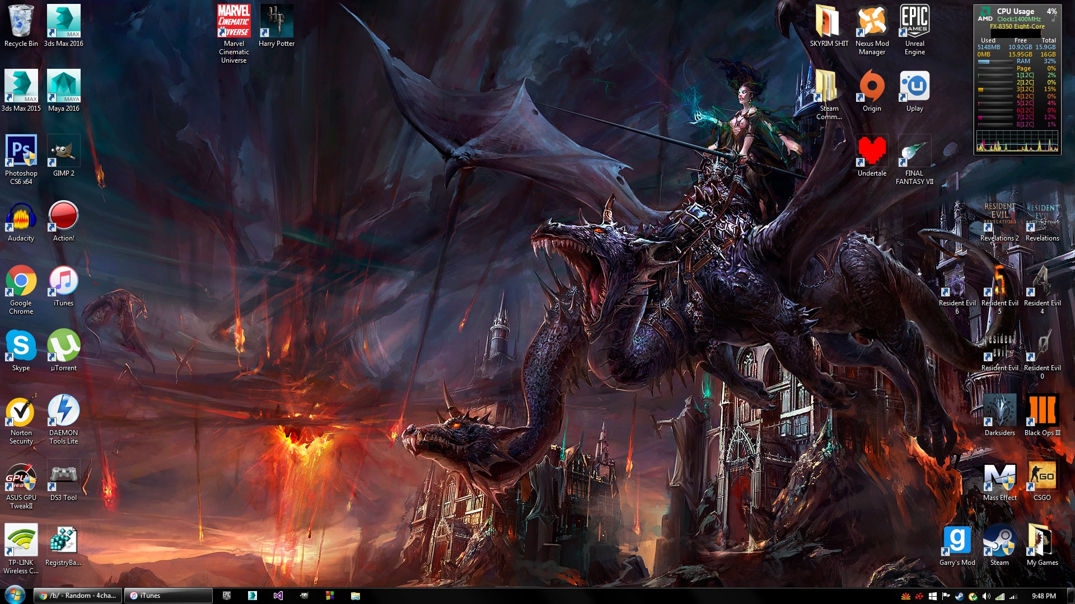The height and width of the screenshot is (604, 1075).
Task: Click the music note in CPU gadget
Action: tap(1053, 17)
